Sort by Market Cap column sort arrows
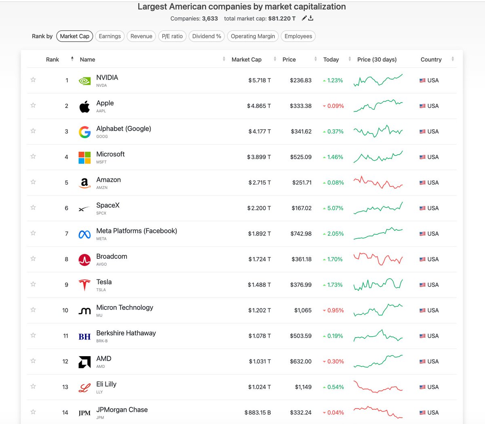Screen dimensions: 485x424 coord(275,59)
